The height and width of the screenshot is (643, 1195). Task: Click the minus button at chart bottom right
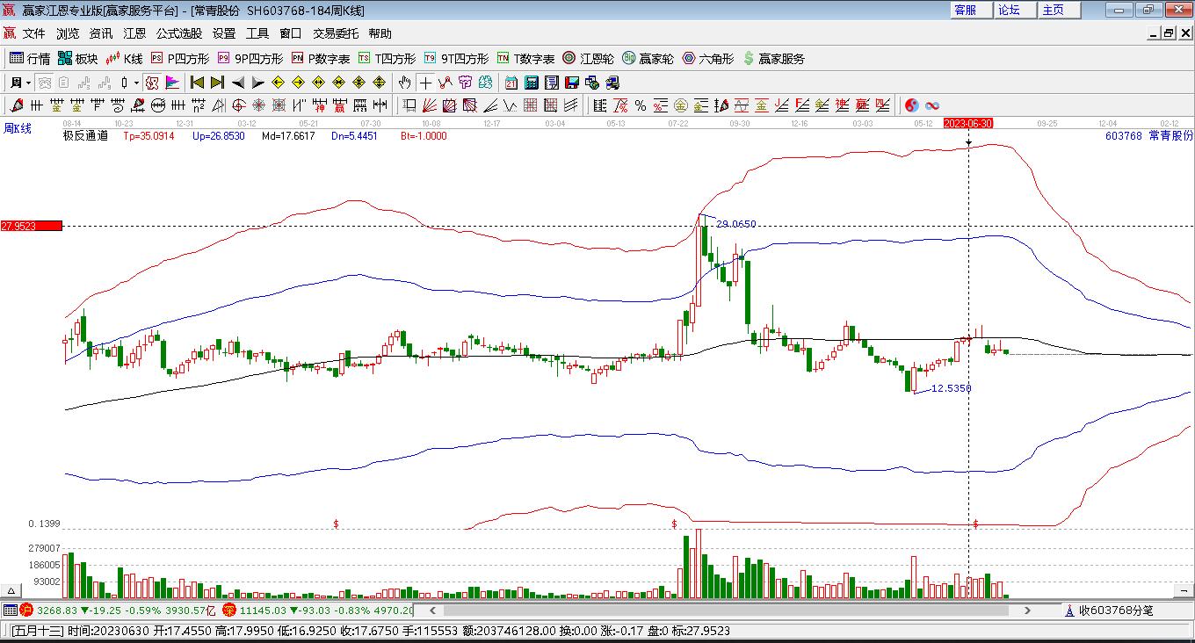(1184, 590)
